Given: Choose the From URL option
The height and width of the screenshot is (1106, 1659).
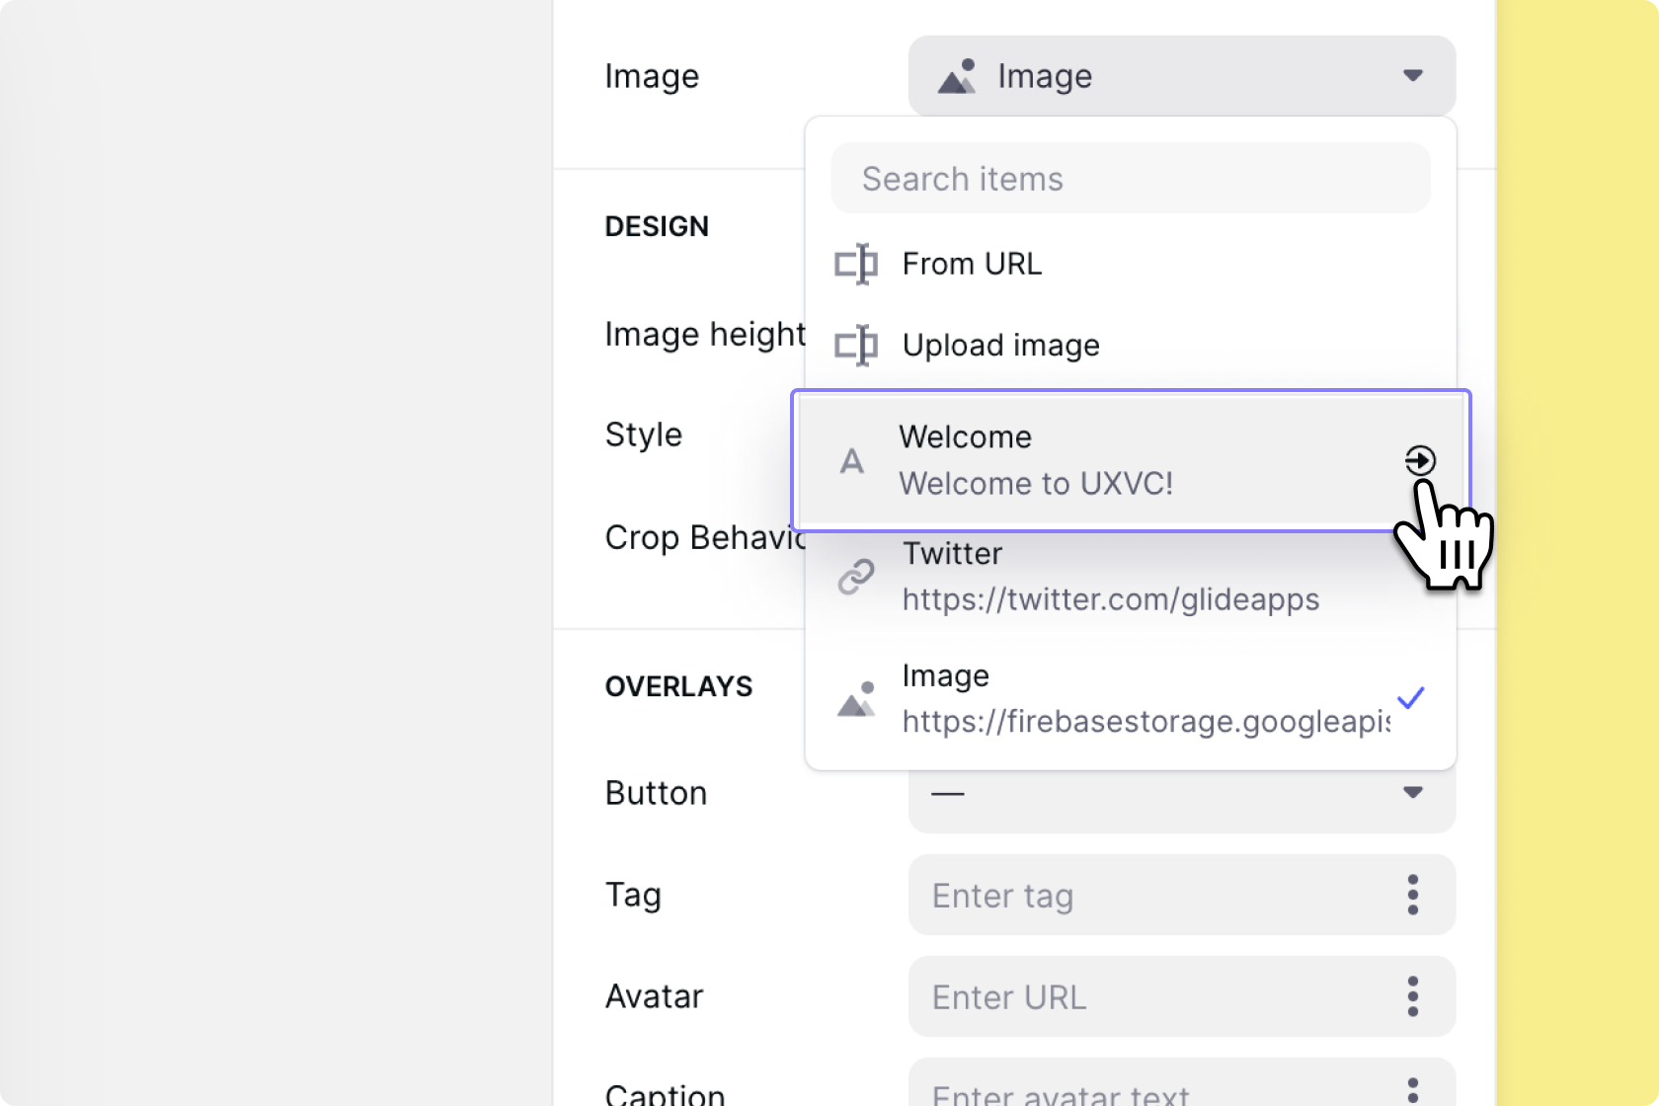Looking at the screenshot, I should (973, 264).
